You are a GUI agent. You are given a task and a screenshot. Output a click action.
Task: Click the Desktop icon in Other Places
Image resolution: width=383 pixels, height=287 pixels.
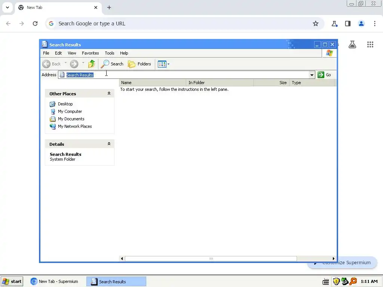pos(52,104)
